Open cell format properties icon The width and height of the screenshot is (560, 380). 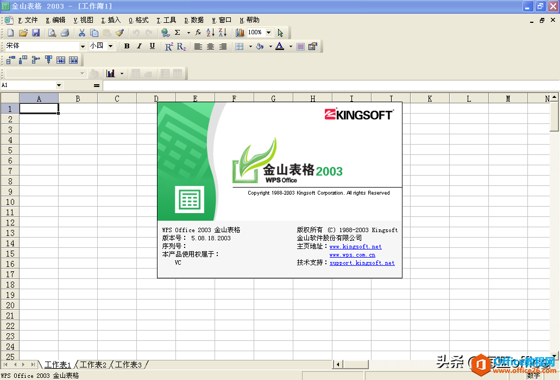point(313,46)
